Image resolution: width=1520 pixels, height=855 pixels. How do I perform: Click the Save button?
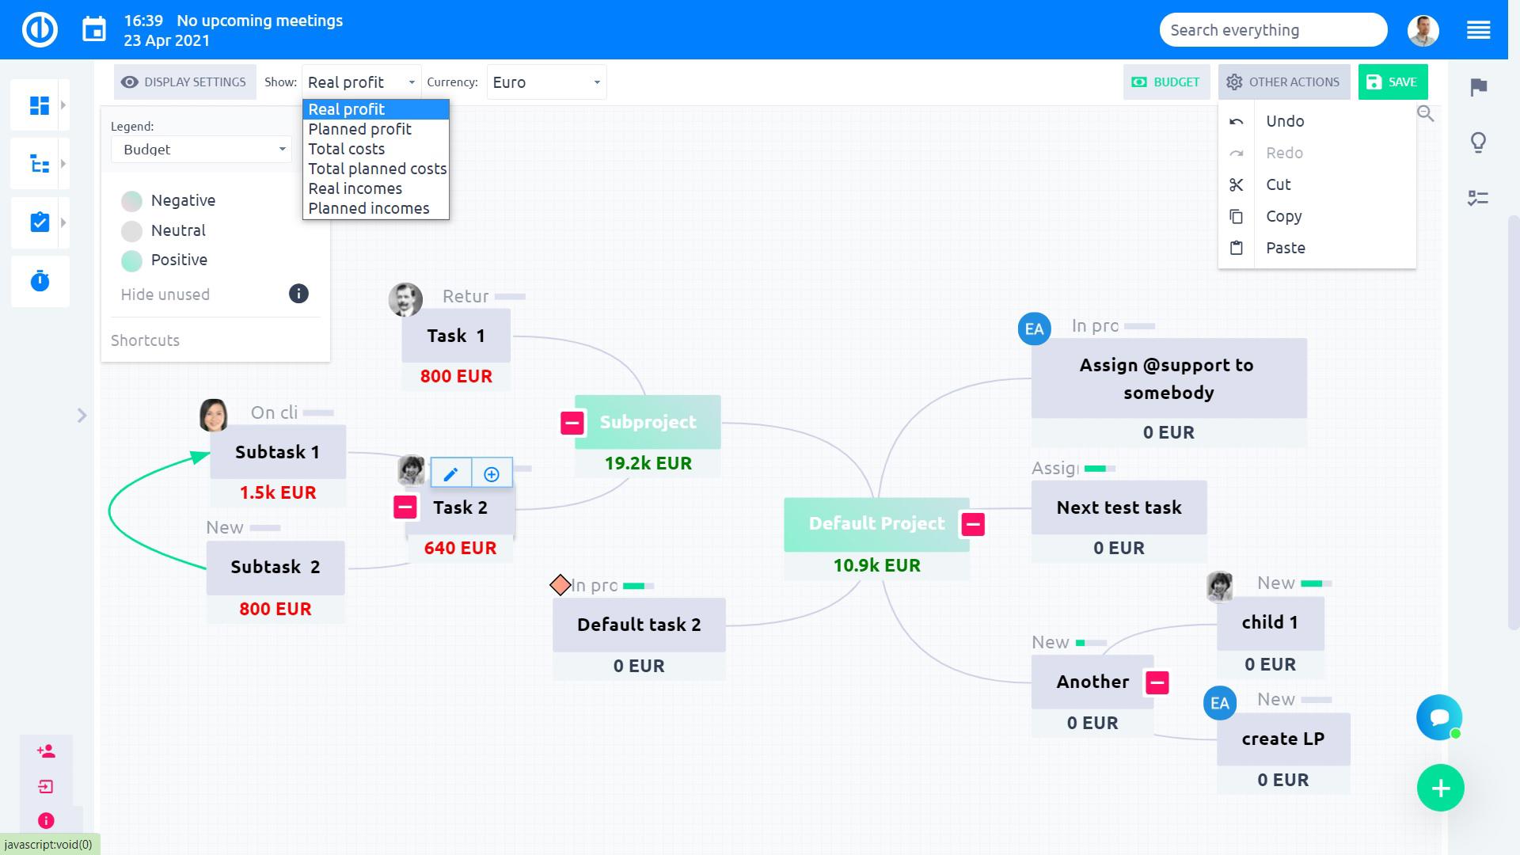pyautogui.click(x=1393, y=82)
